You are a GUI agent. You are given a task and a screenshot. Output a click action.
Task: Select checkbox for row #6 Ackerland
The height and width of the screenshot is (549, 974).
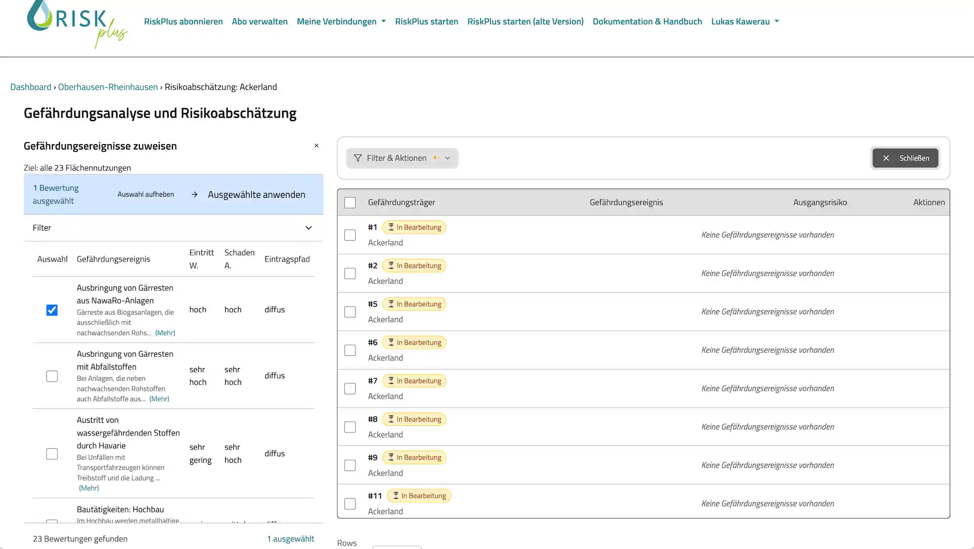(350, 350)
